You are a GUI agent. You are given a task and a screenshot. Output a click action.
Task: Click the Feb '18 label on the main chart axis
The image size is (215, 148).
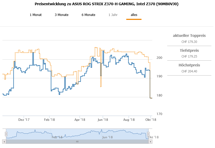[49, 120]
